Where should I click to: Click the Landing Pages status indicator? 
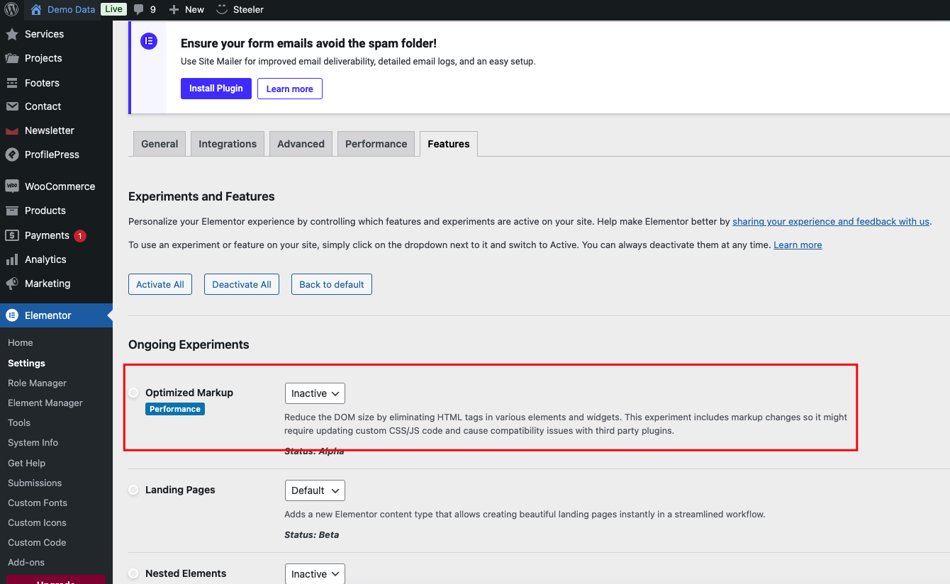tap(133, 490)
